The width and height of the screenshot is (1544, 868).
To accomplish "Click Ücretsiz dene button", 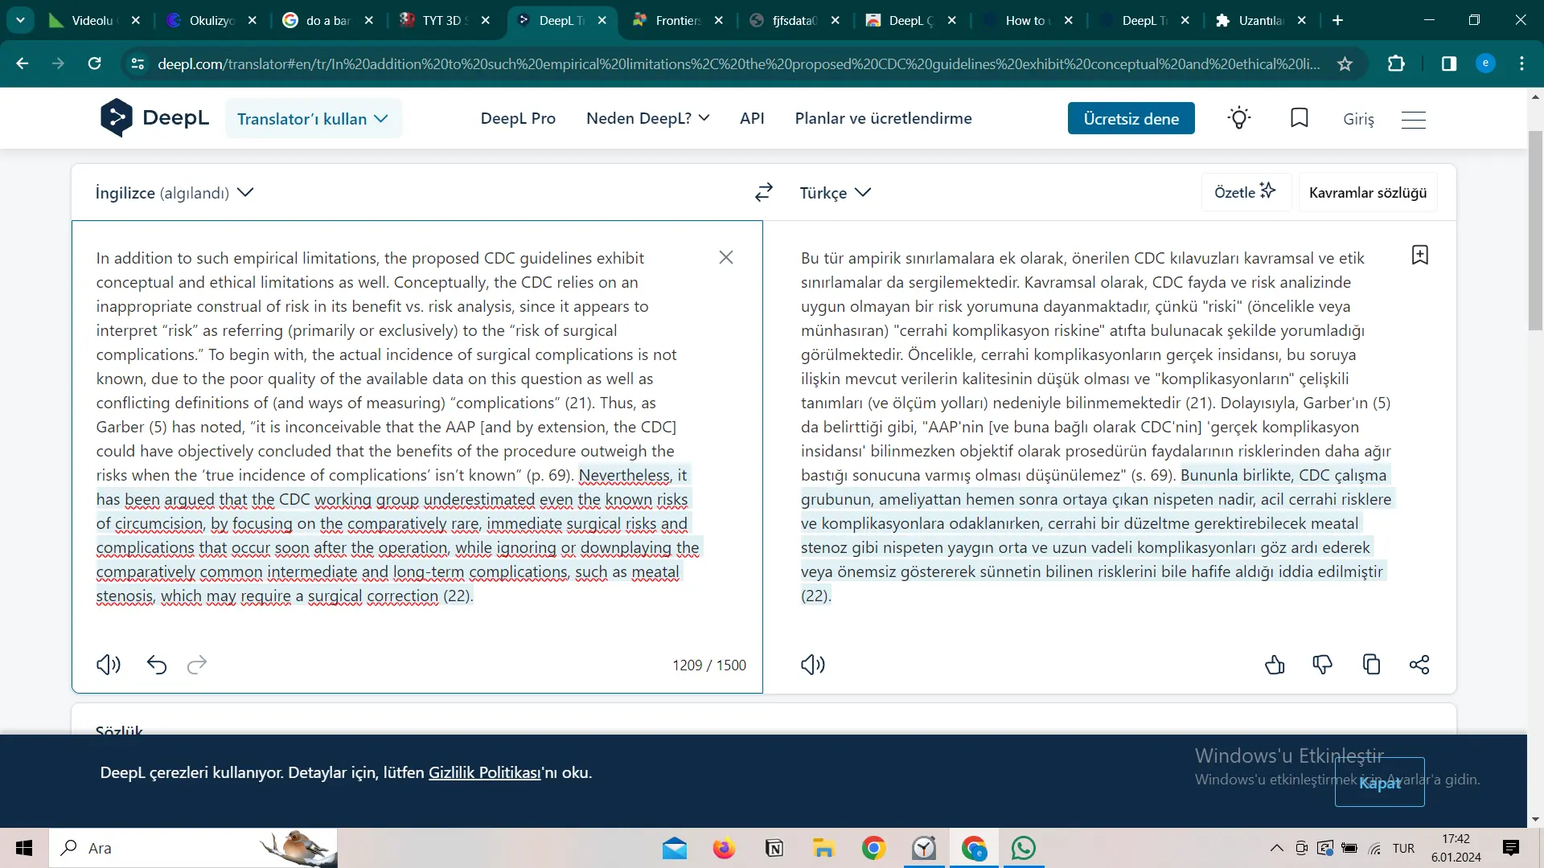I will coord(1131,118).
